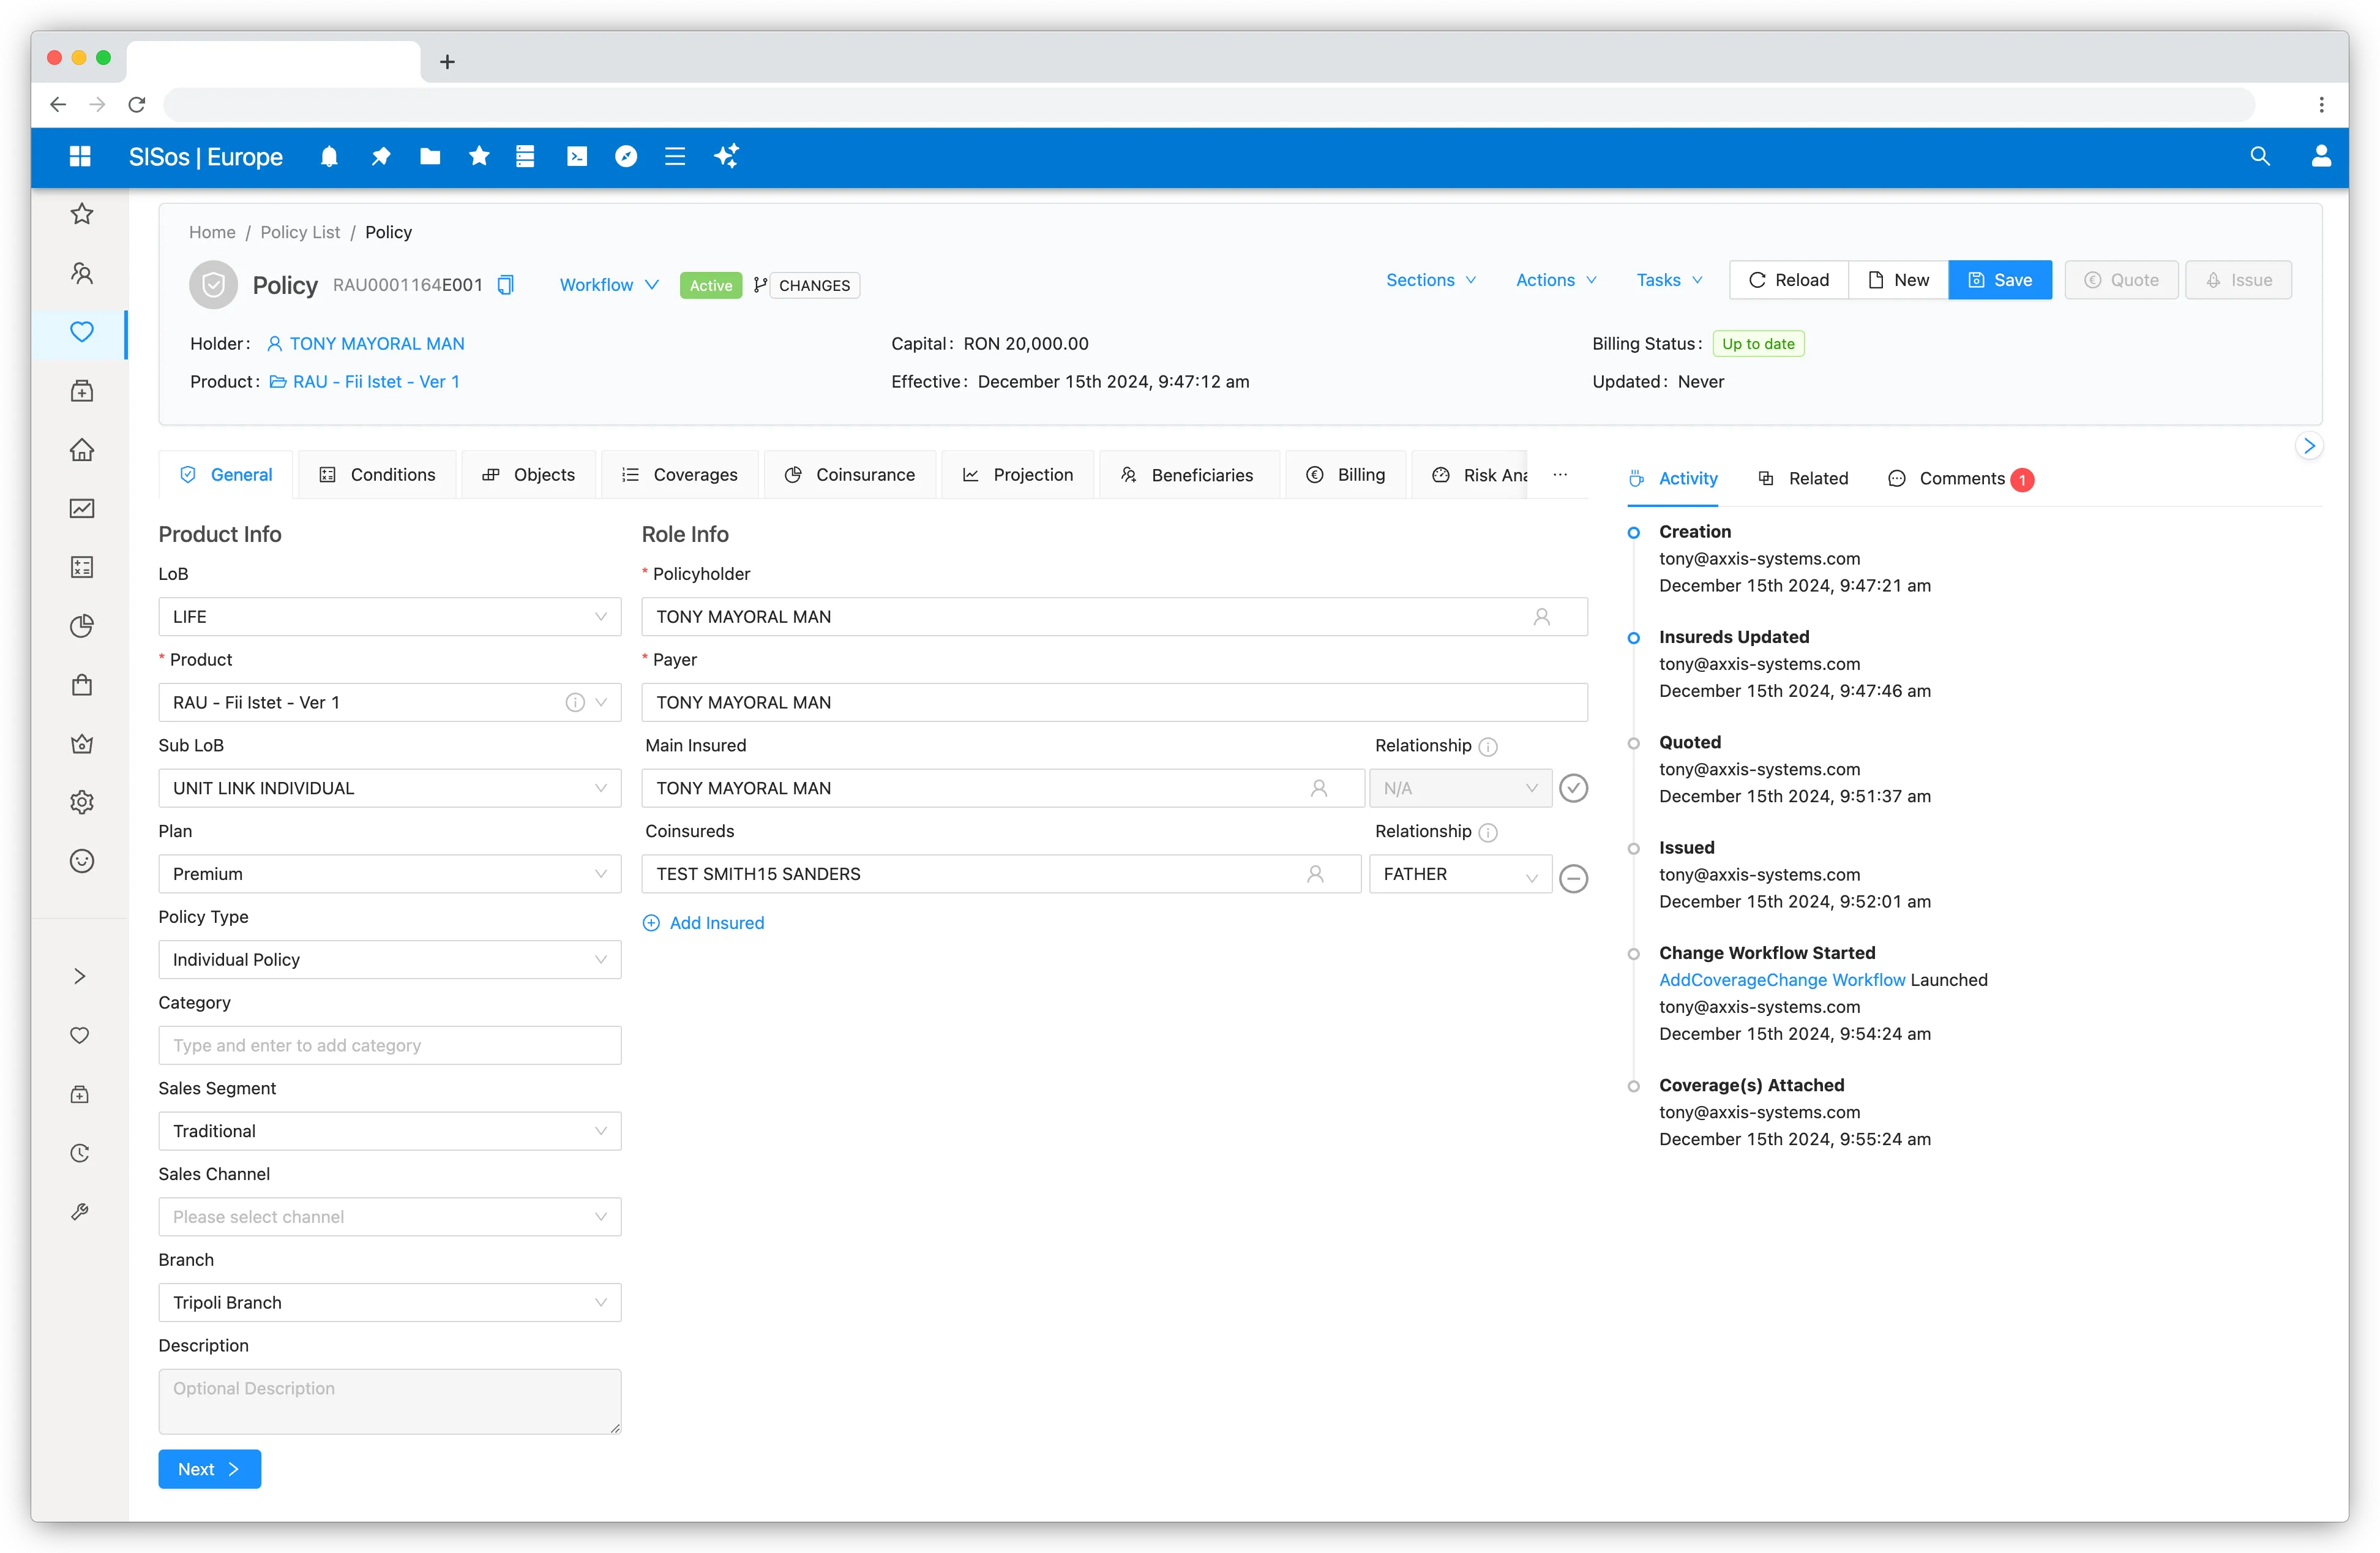The width and height of the screenshot is (2380, 1553).
Task: Open the Comments tab
Action: tap(1960, 478)
